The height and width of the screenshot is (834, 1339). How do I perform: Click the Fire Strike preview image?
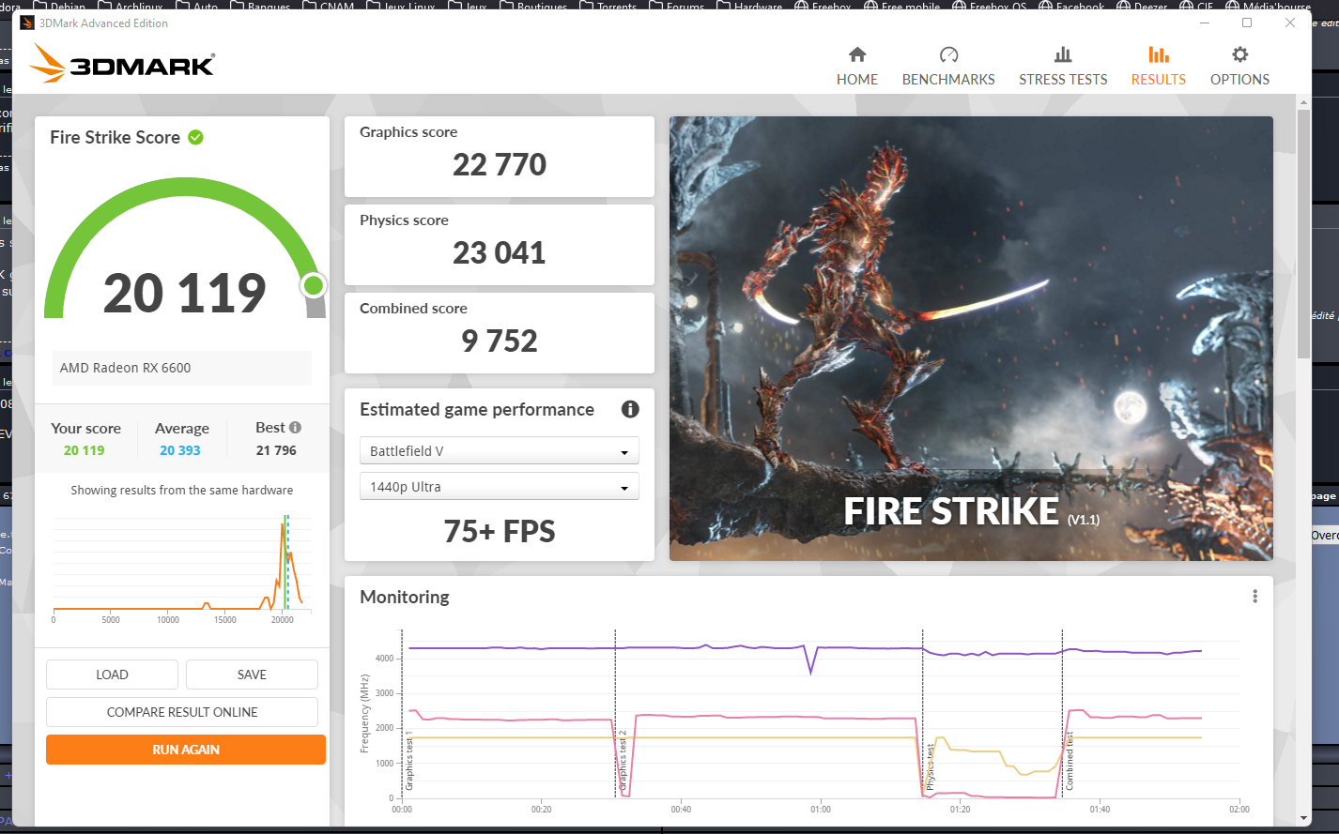point(971,339)
